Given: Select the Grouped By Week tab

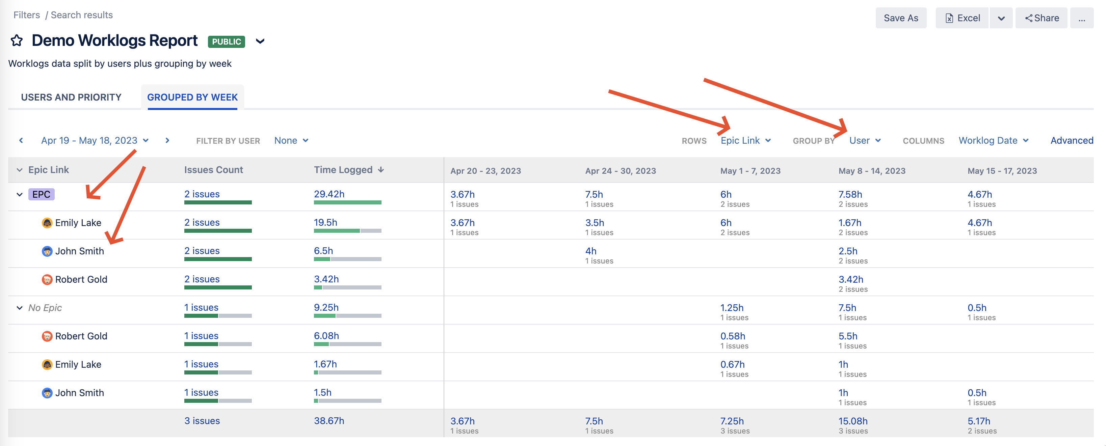Looking at the screenshot, I should point(192,97).
